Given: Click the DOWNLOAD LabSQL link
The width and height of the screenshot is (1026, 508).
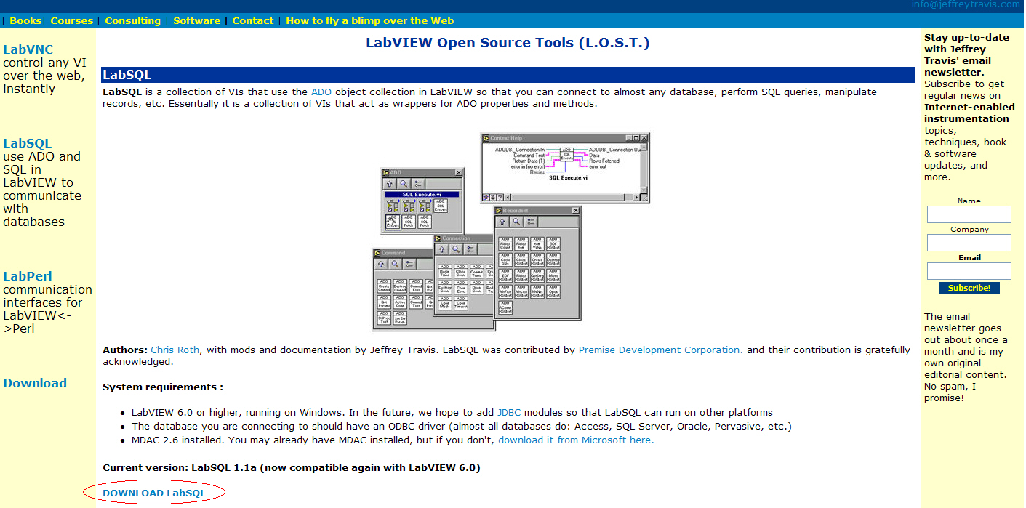Looking at the screenshot, I should (154, 493).
